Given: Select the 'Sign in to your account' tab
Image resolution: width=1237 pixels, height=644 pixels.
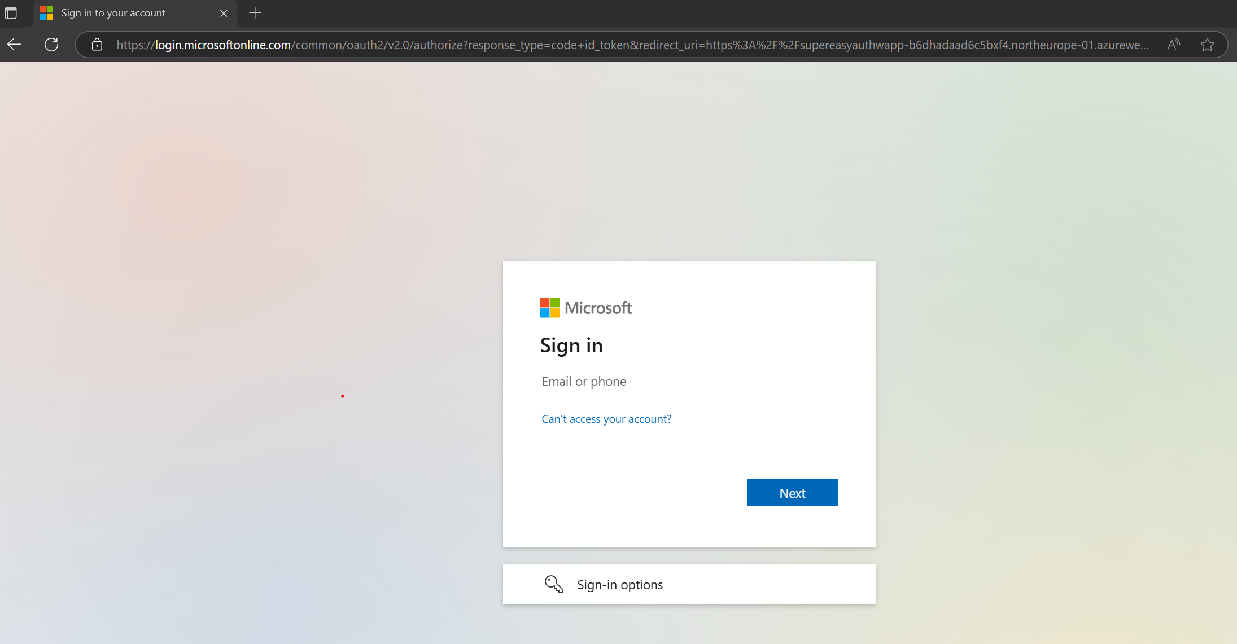Looking at the screenshot, I should pyautogui.click(x=135, y=13).
